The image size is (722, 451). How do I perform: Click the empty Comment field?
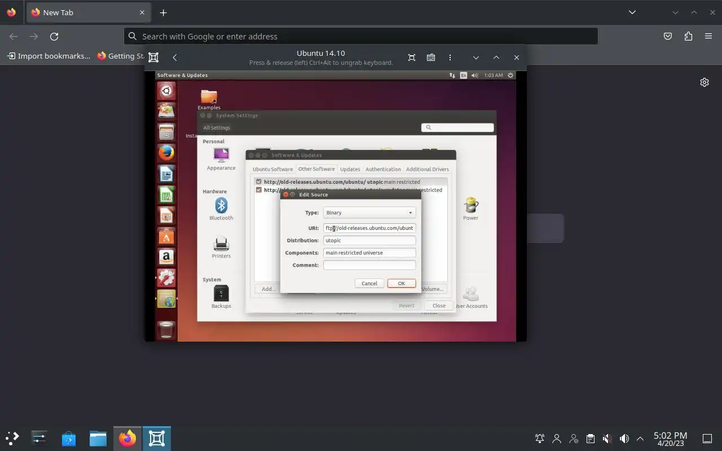point(369,266)
